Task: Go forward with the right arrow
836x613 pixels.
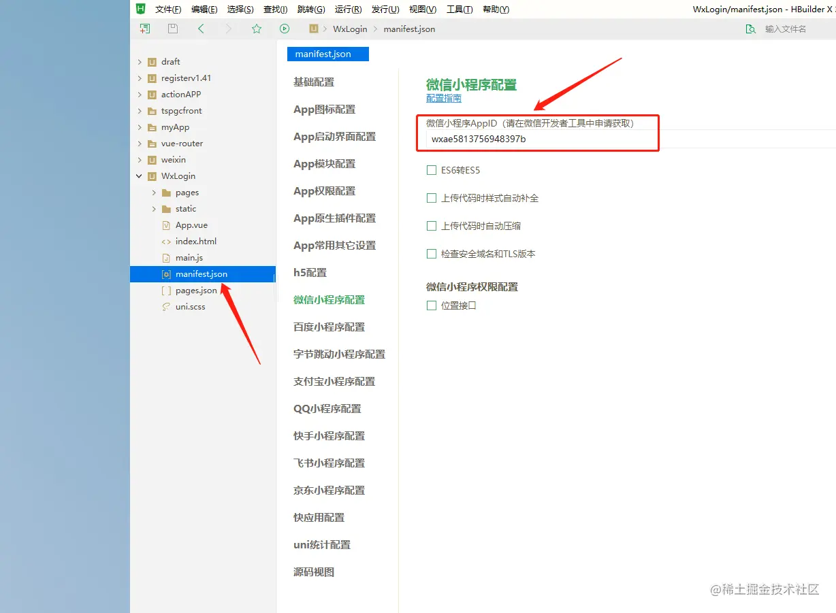Action: (x=229, y=29)
